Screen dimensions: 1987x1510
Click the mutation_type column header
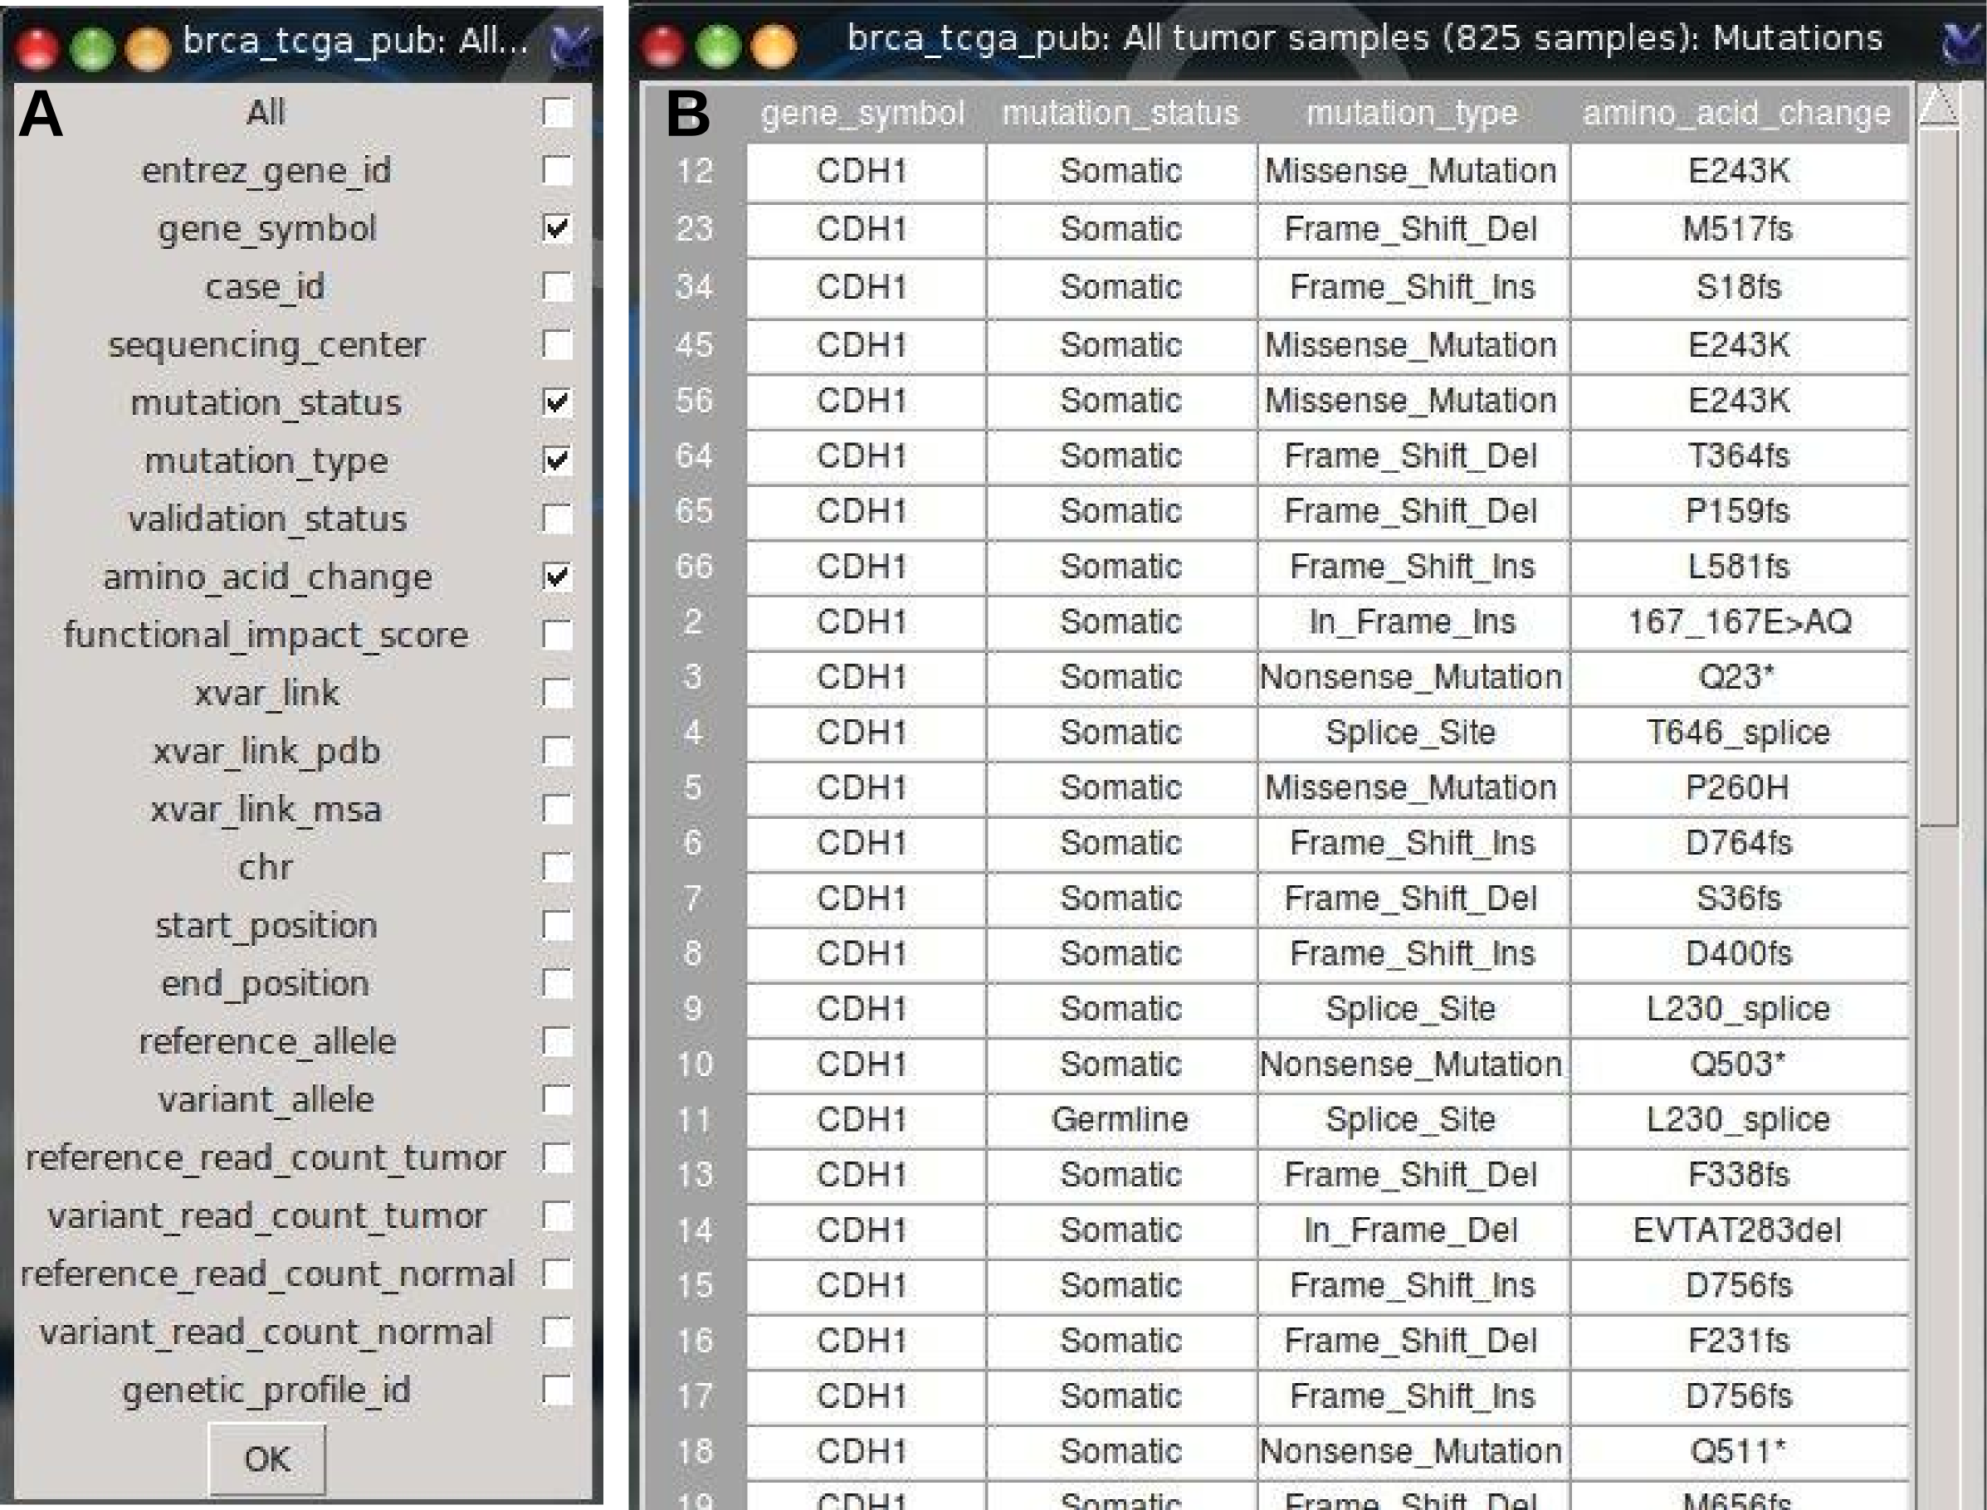pyautogui.click(x=1412, y=113)
